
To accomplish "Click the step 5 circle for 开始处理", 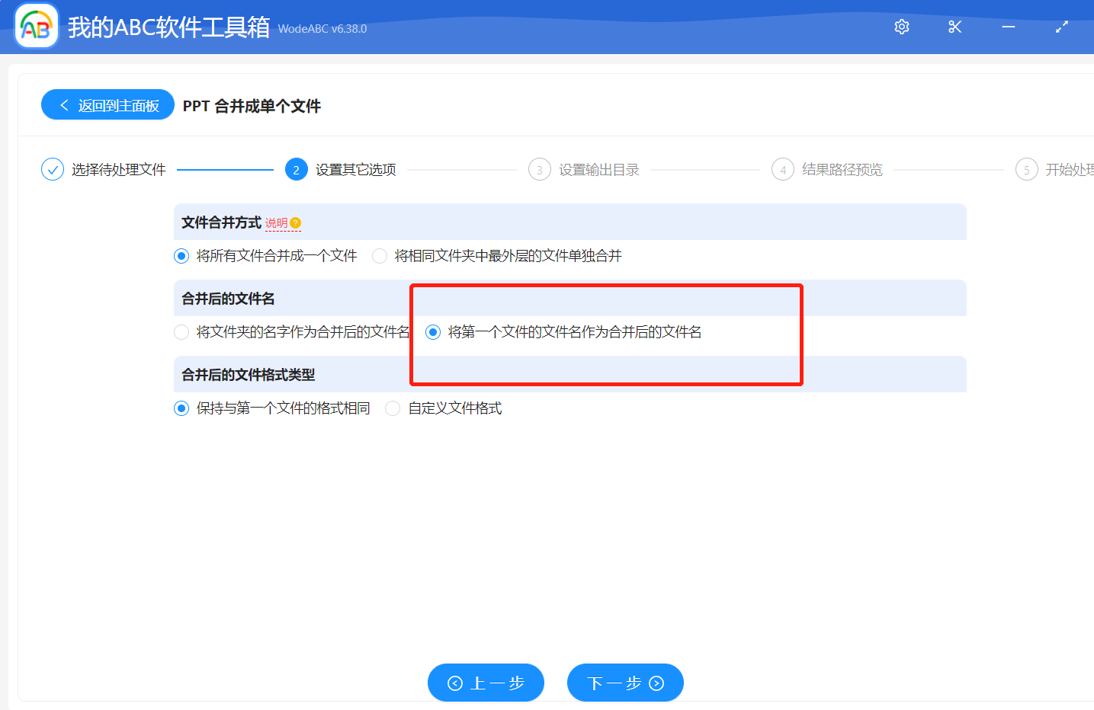I will pyautogui.click(x=1026, y=169).
